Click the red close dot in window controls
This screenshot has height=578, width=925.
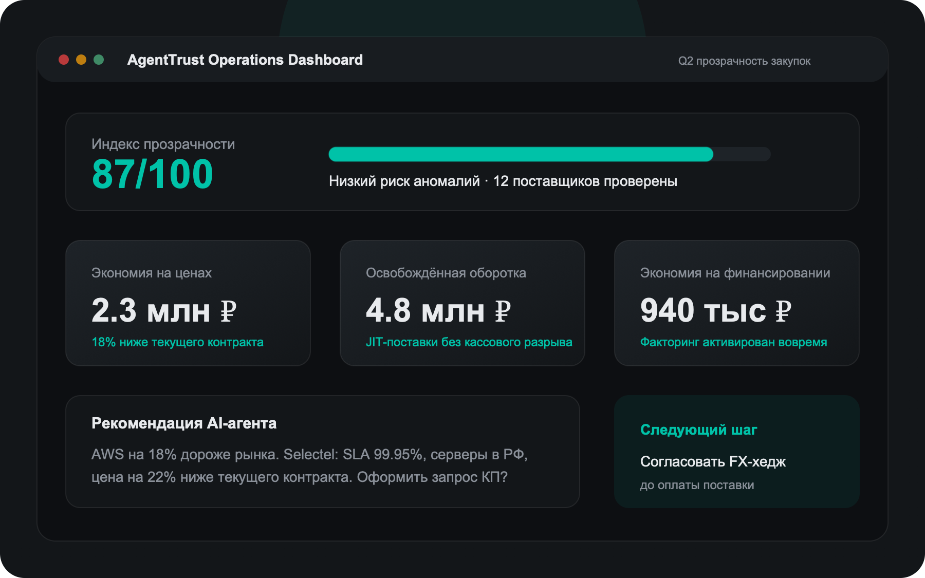64,60
